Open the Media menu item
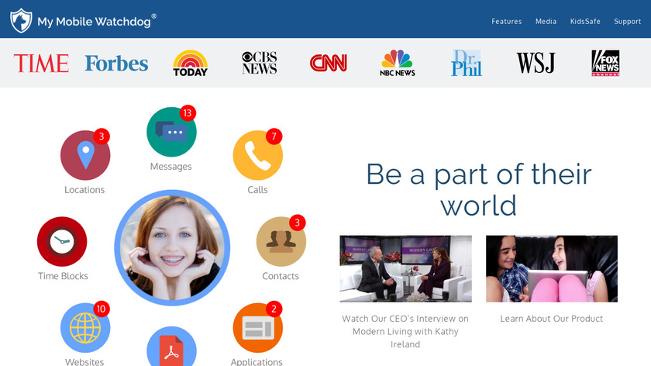The height and width of the screenshot is (366, 651). coord(546,21)
